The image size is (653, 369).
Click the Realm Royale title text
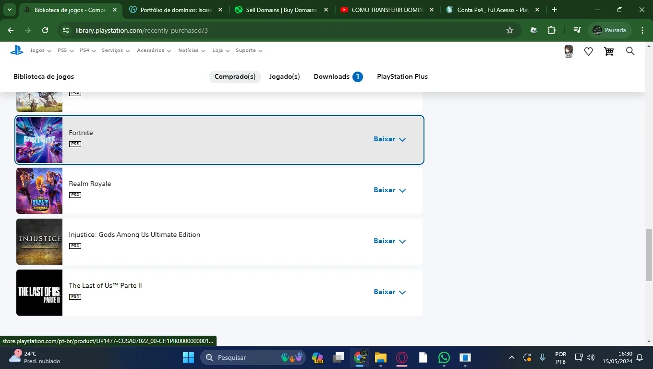click(90, 184)
